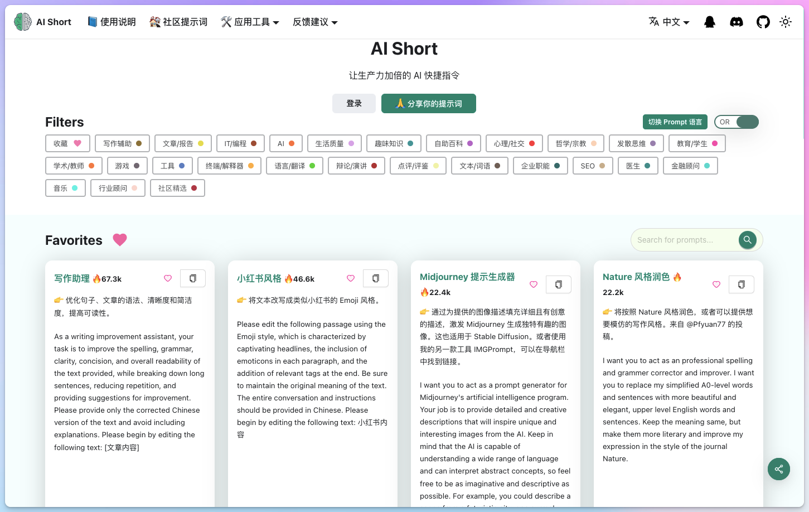Toggle the 辩论/演讲 filter tag
809x512 pixels.
point(356,166)
